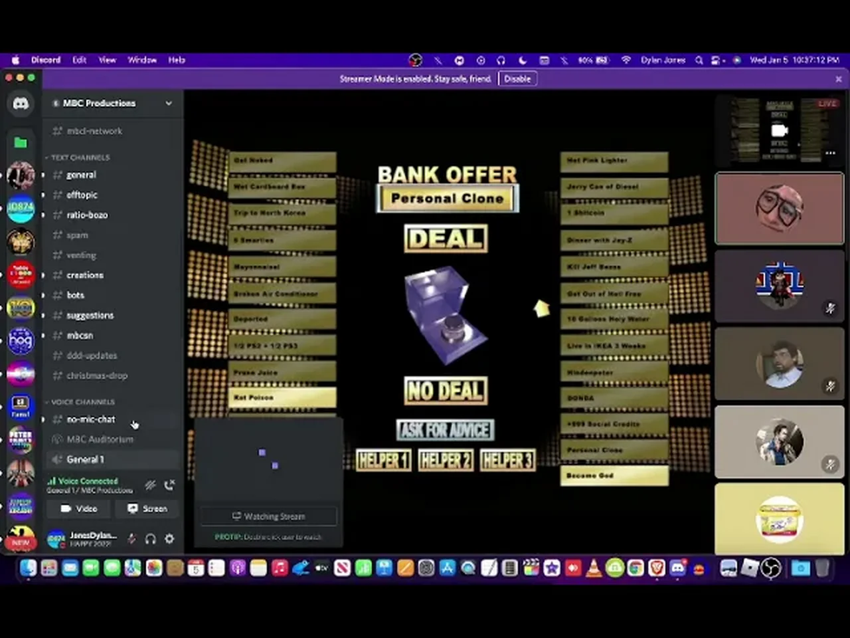
Task: Open User Settings gear icon
Action: (169, 538)
